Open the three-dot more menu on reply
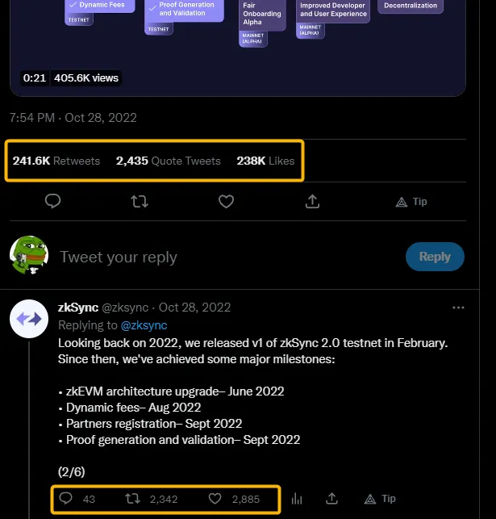Image resolution: width=496 pixels, height=519 pixels. tap(458, 308)
